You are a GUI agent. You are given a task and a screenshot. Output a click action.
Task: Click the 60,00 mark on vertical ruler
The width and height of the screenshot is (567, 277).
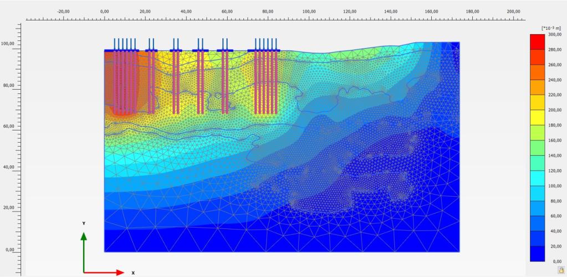click(x=8, y=126)
